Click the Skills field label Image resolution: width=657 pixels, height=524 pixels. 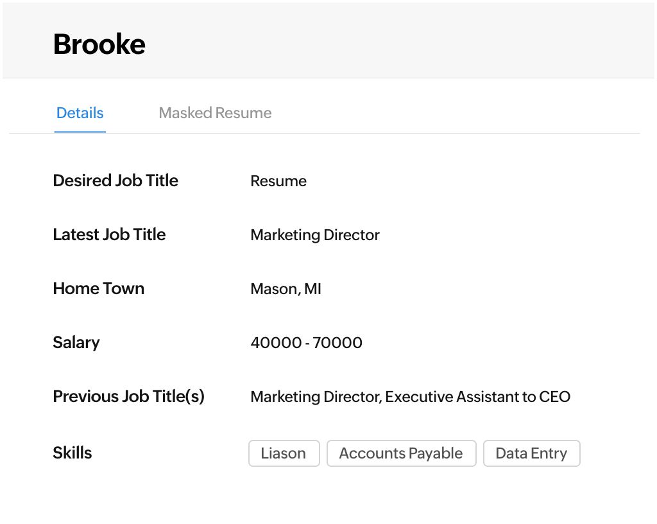pyautogui.click(x=72, y=453)
